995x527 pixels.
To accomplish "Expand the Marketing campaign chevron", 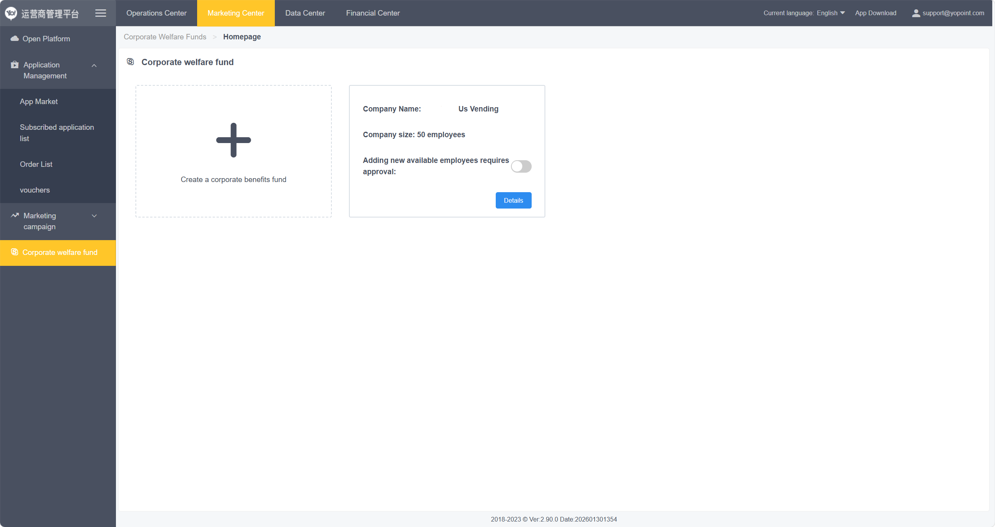I will [94, 216].
